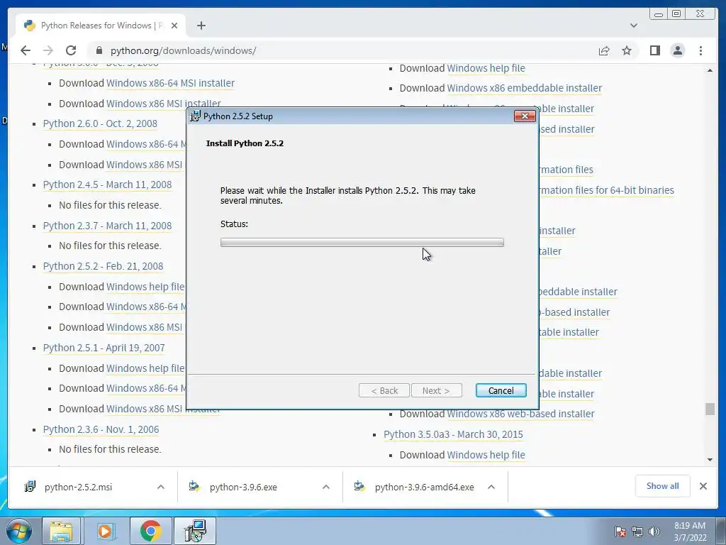Download Windows help file under Python 3.5.0a3
The height and width of the screenshot is (545, 726).
point(486,455)
